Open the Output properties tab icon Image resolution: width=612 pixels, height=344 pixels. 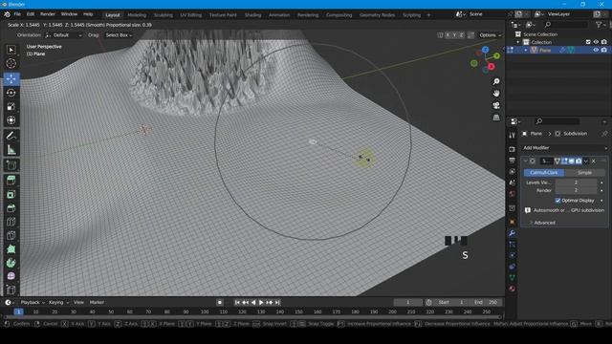(x=513, y=161)
